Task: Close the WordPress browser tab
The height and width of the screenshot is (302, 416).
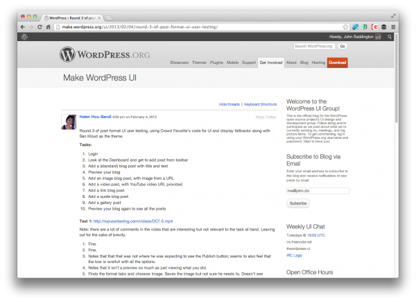Action: tap(99, 18)
